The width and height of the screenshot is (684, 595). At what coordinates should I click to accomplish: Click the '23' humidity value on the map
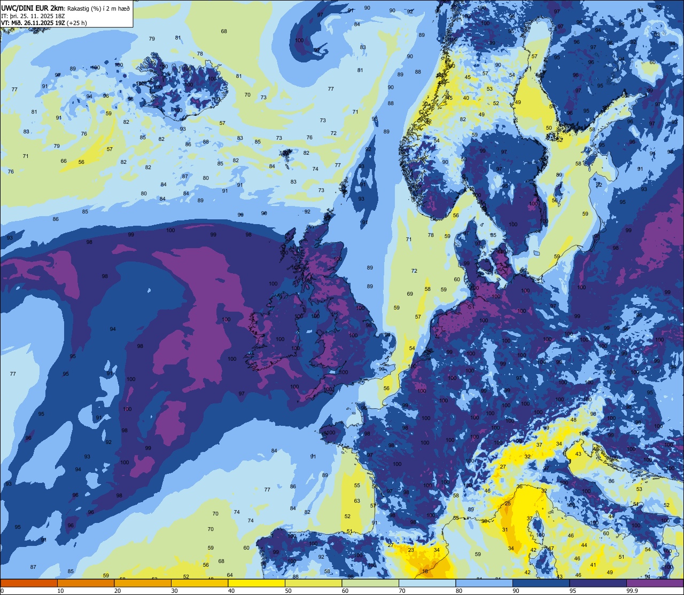coord(411,550)
